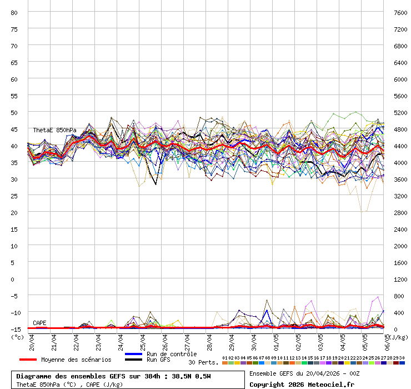Click the 25/04 date marker on x-axis
This screenshot has width=411, height=389.
point(143,340)
